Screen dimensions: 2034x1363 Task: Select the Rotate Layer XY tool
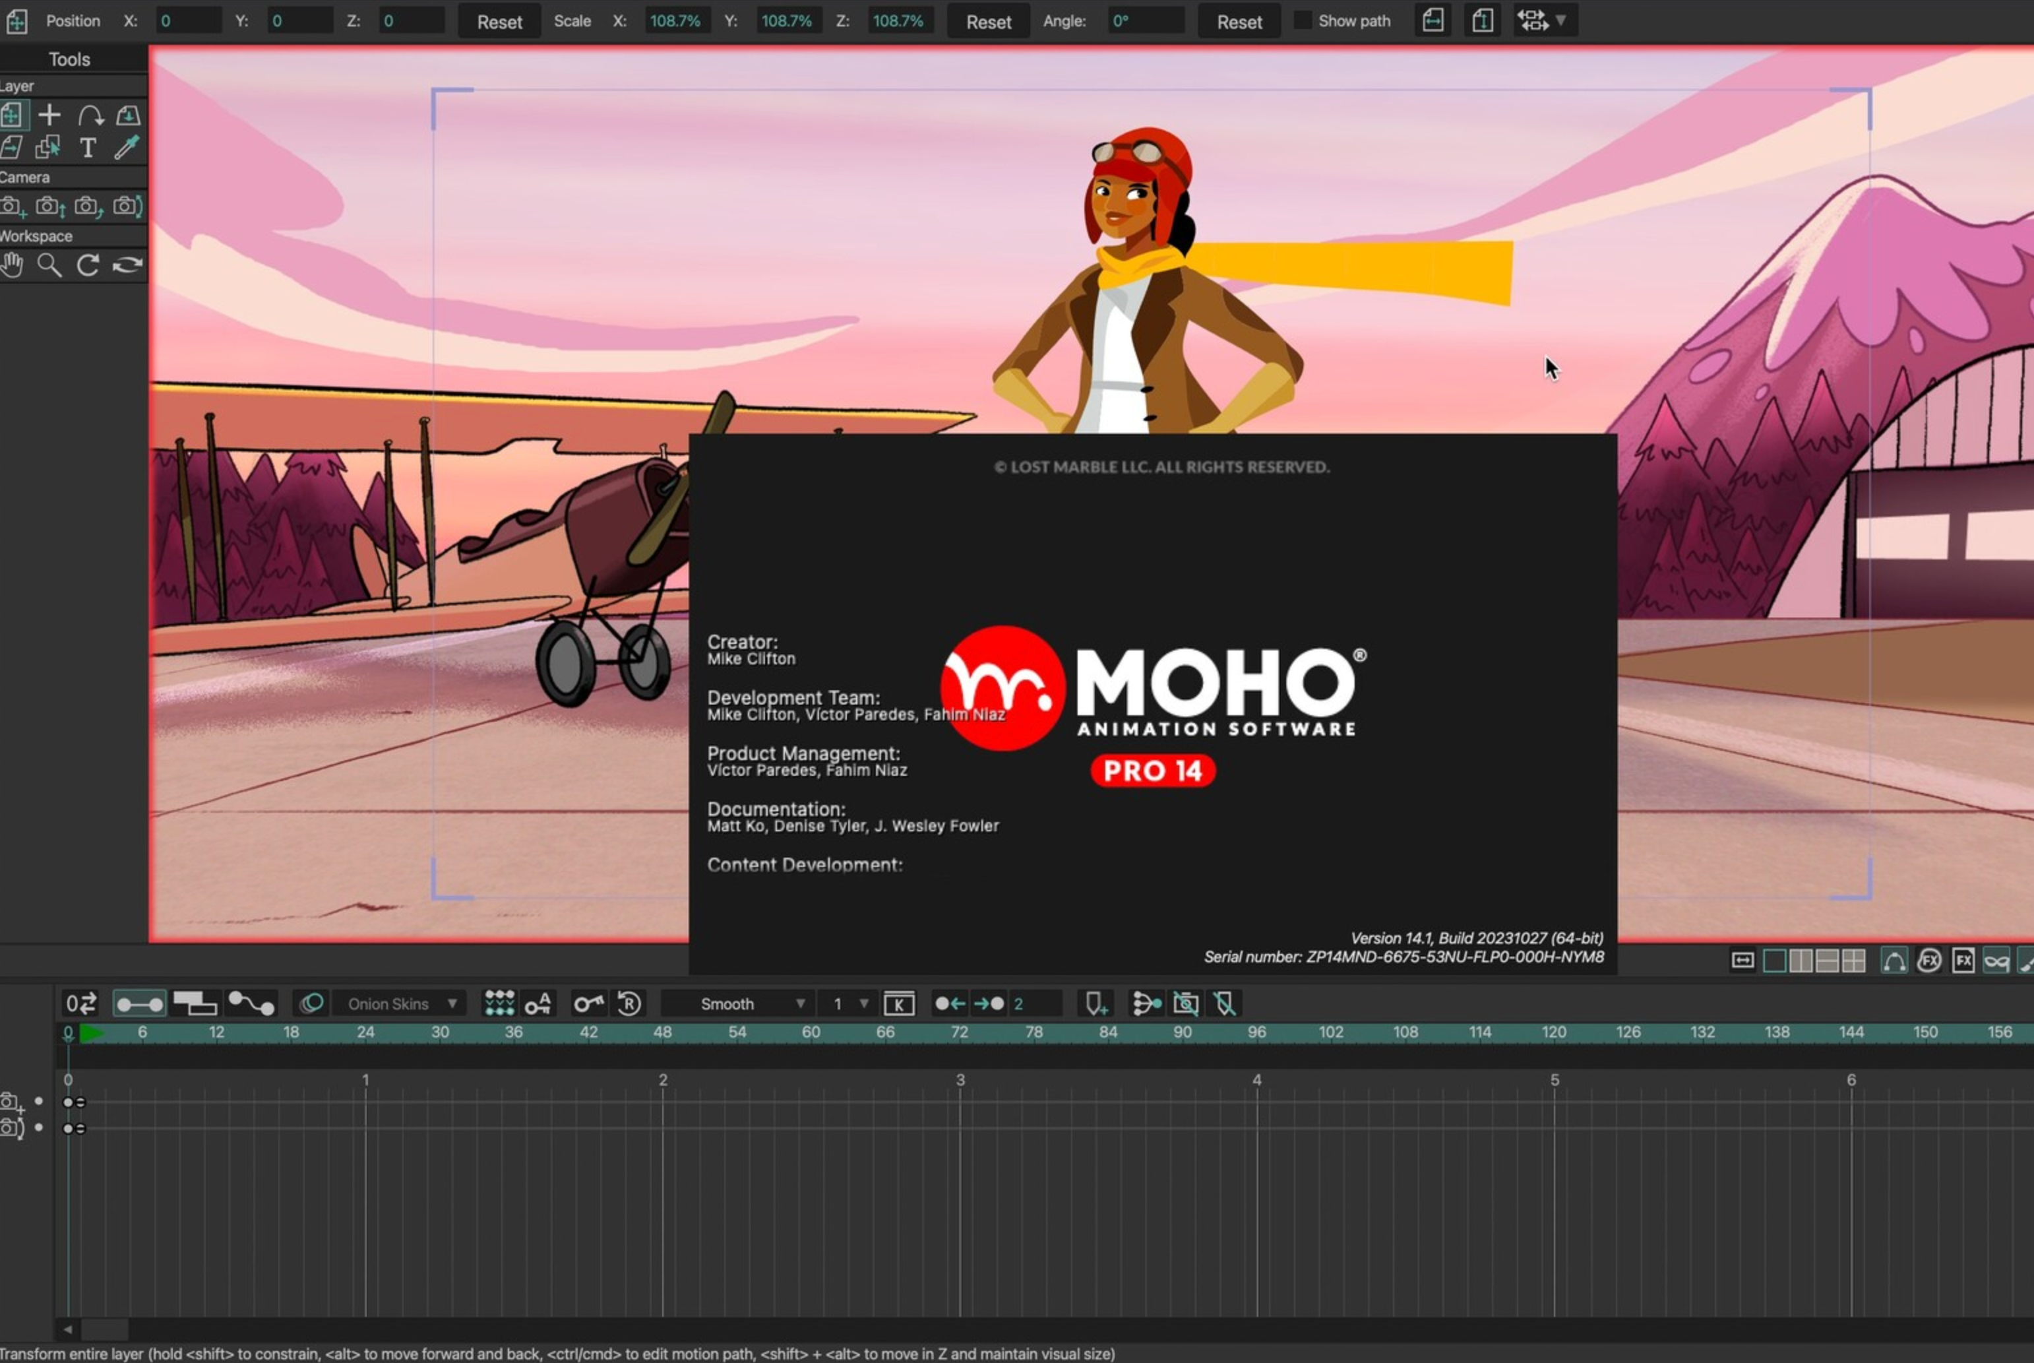pyautogui.click(x=129, y=115)
